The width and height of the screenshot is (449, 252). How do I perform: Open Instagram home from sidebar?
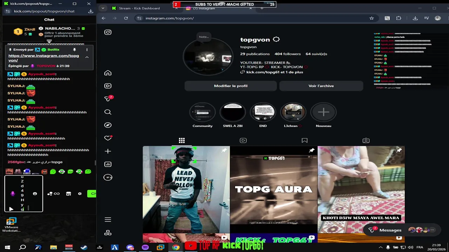[x=108, y=73]
